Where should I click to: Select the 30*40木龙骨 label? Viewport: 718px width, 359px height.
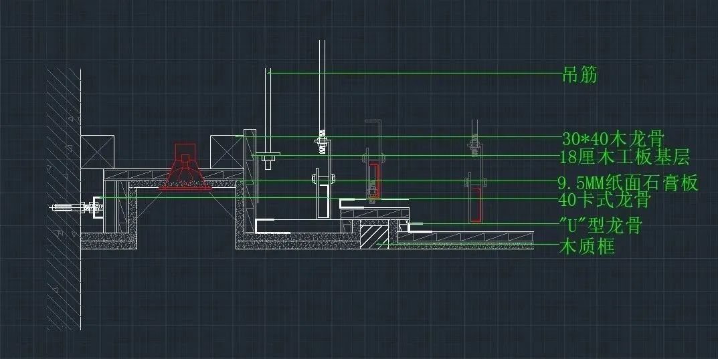613,138
